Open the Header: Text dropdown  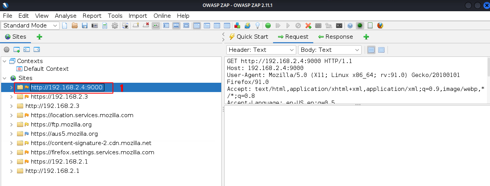pyautogui.click(x=261, y=49)
